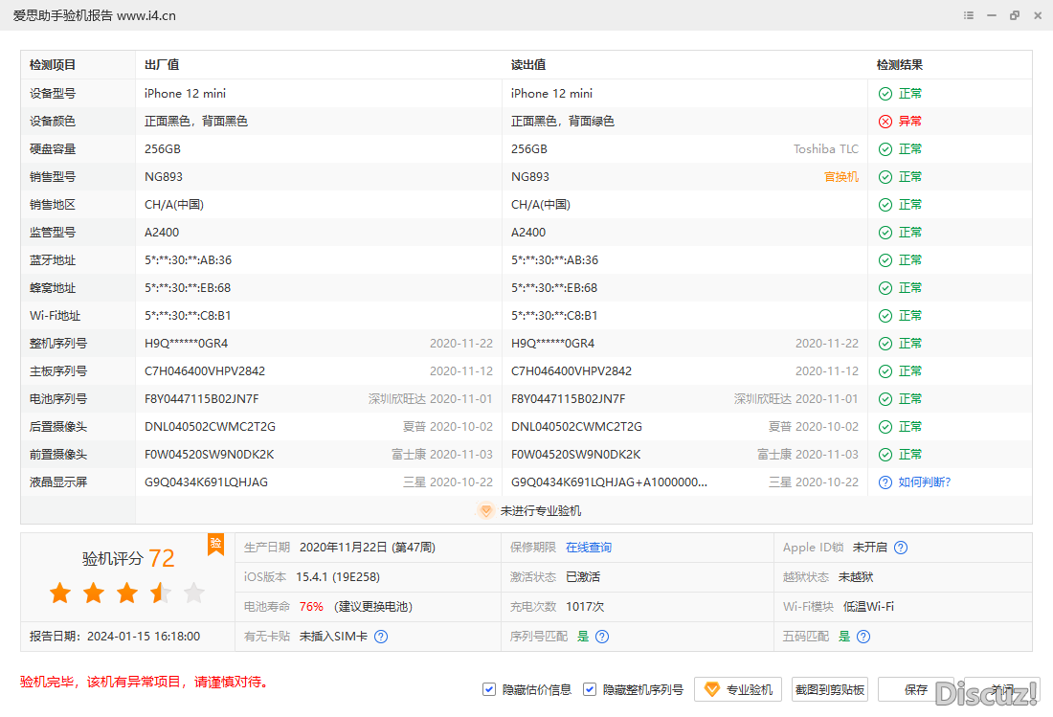The height and width of the screenshot is (717, 1053).
Task: Click the 1017次 charge count value
Action: tap(585, 607)
